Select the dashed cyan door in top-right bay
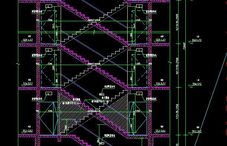This screenshot has height=146, width=227. (140, 27)
